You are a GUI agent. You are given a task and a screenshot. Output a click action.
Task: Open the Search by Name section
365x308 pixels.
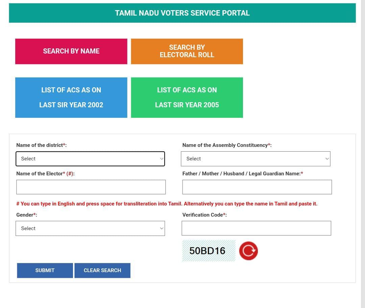(x=71, y=51)
